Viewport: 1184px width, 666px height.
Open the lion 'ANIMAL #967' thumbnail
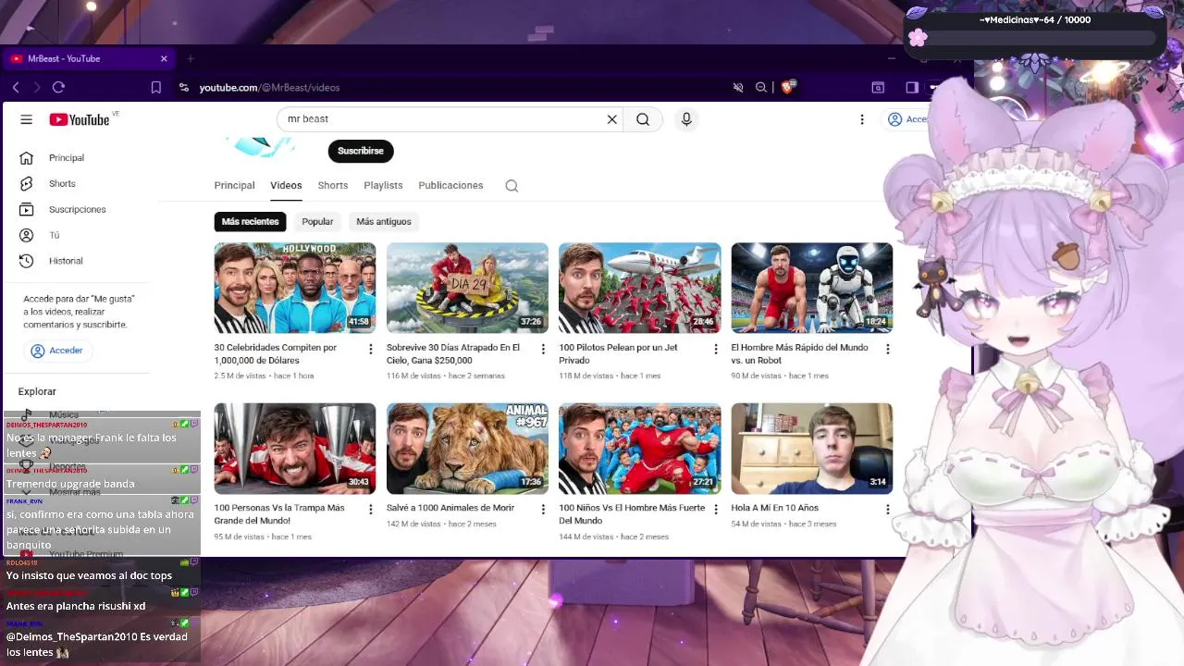(467, 449)
